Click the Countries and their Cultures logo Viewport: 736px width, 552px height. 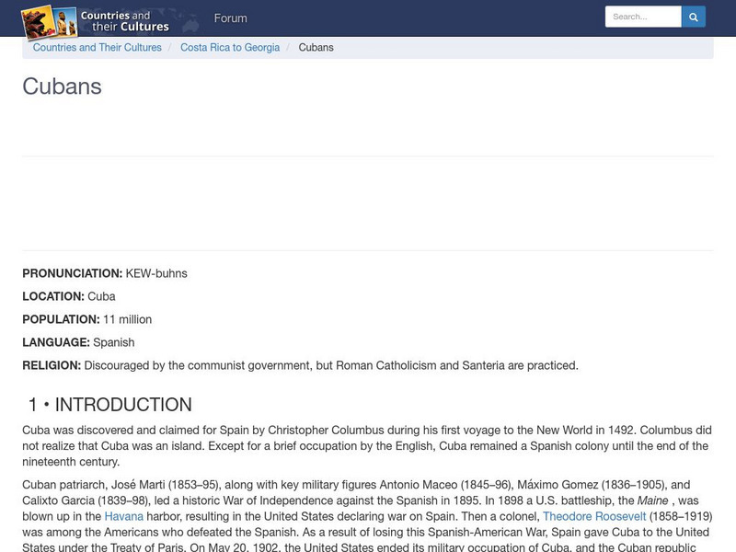(x=96, y=21)
